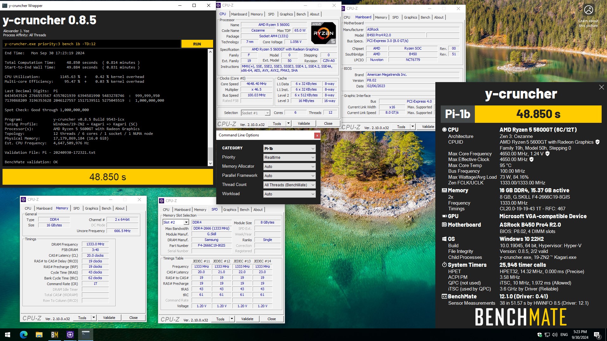Click the yellow 48.850 s result bar in the wrapper
607x341 pixels.
[x=108, y=177]
